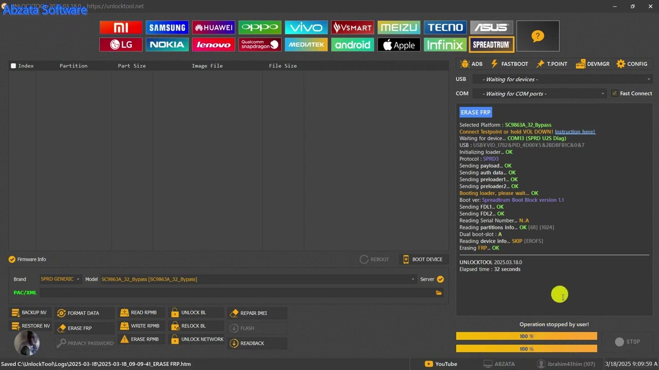Click the ERASE FRP log header label

coord(476,112)
